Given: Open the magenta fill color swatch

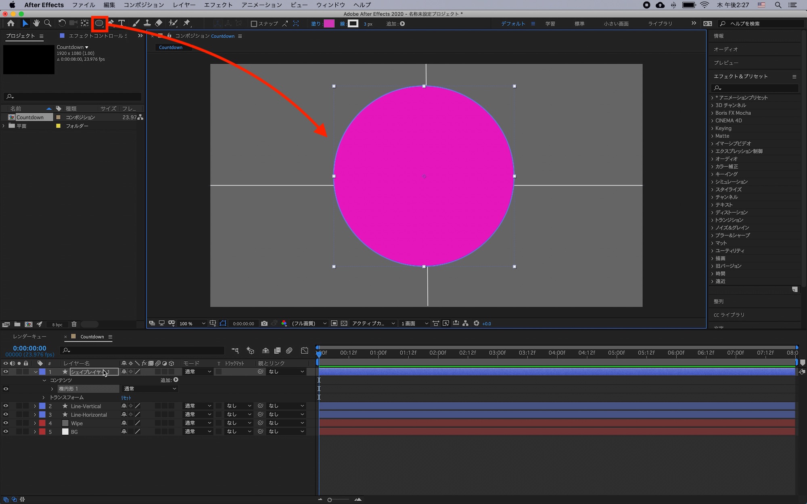Looking at the screenshot, I should [329, 24].
